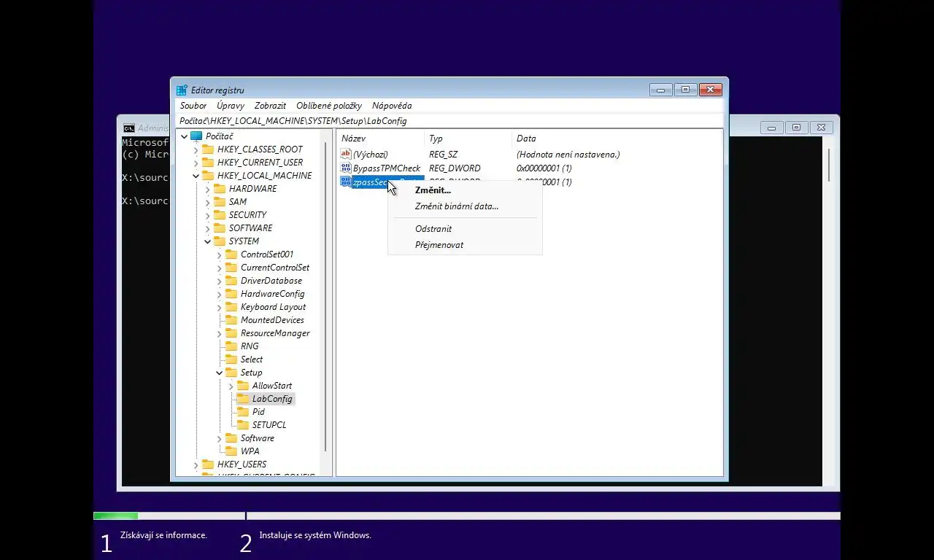934x560 pixels.
Task: Choose Odstranit from context menu
Action: click(465, 229)
